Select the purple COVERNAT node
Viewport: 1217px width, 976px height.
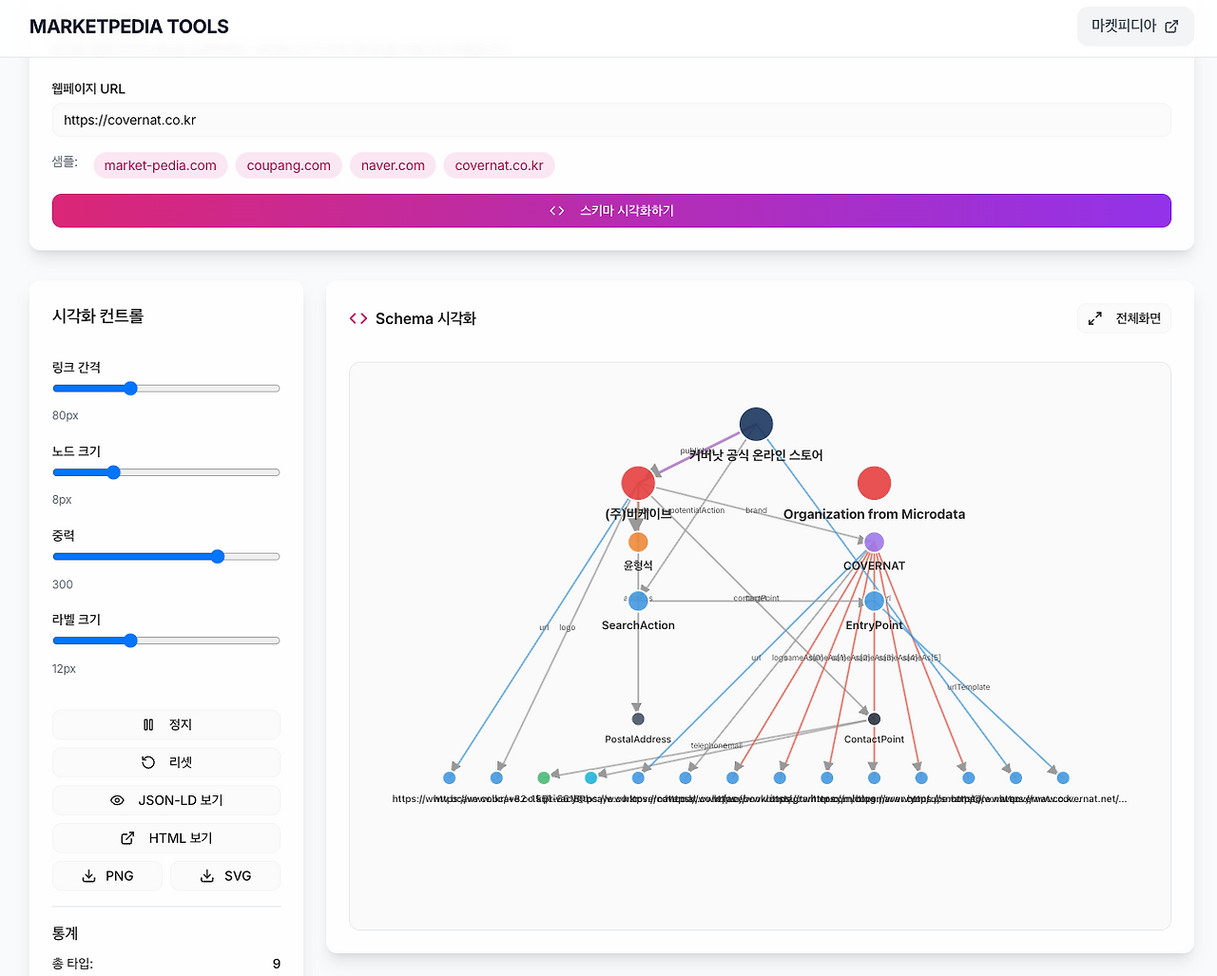tap(874, 542)
